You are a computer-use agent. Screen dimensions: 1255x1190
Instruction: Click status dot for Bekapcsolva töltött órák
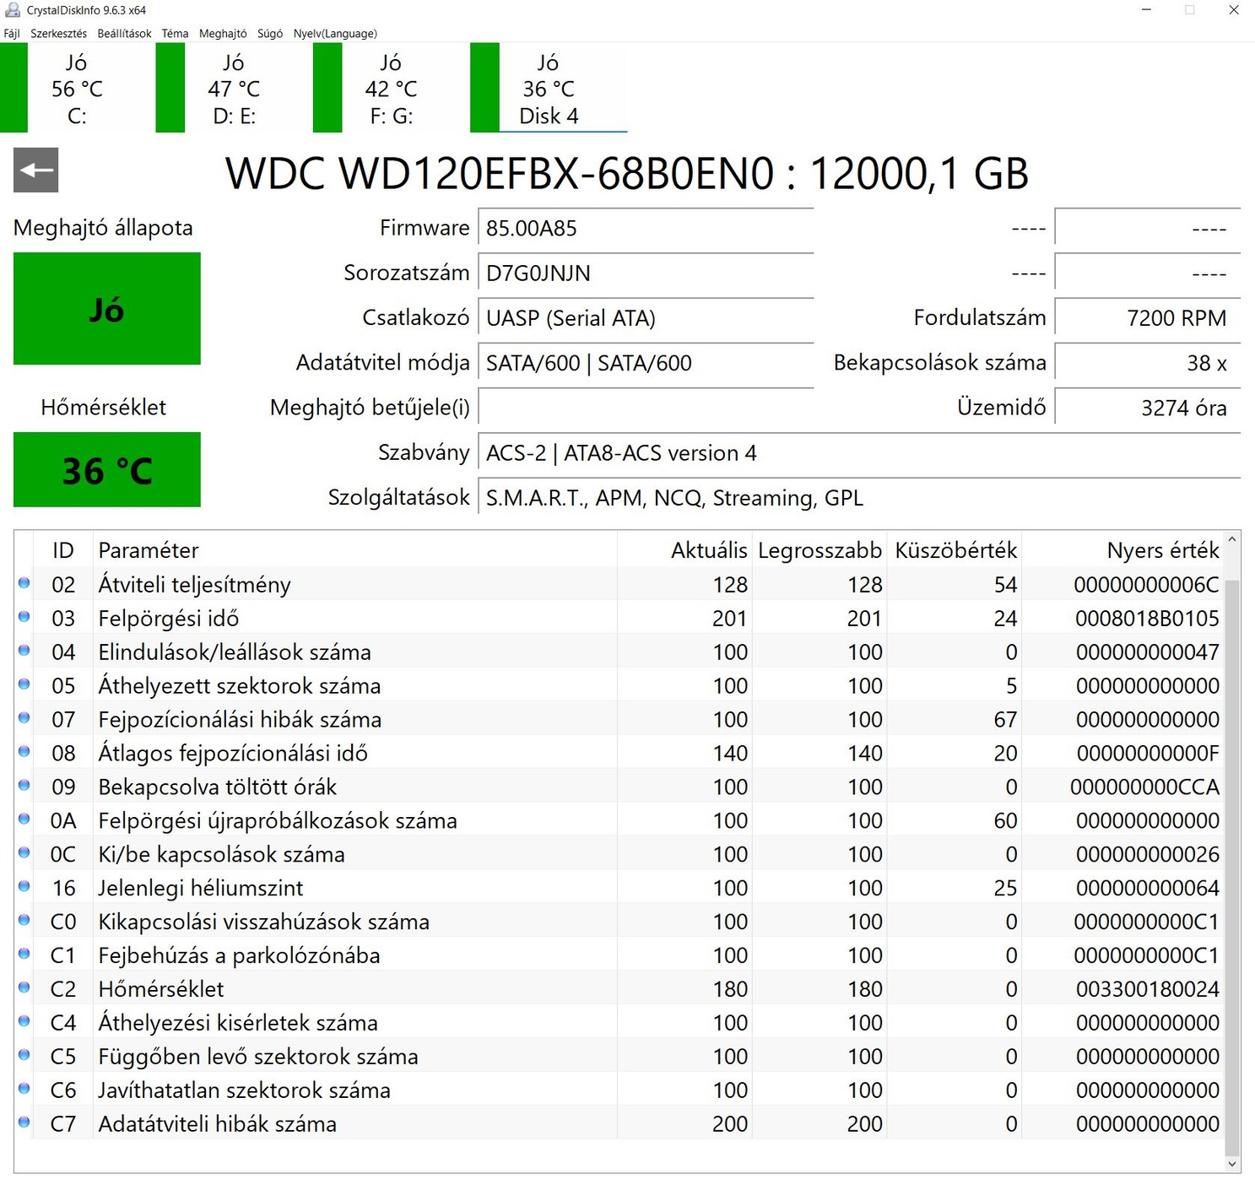pyautogui.click(x=24, y=785)
